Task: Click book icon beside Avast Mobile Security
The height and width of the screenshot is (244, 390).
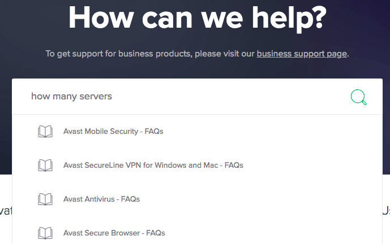Action: coord(45,131)
